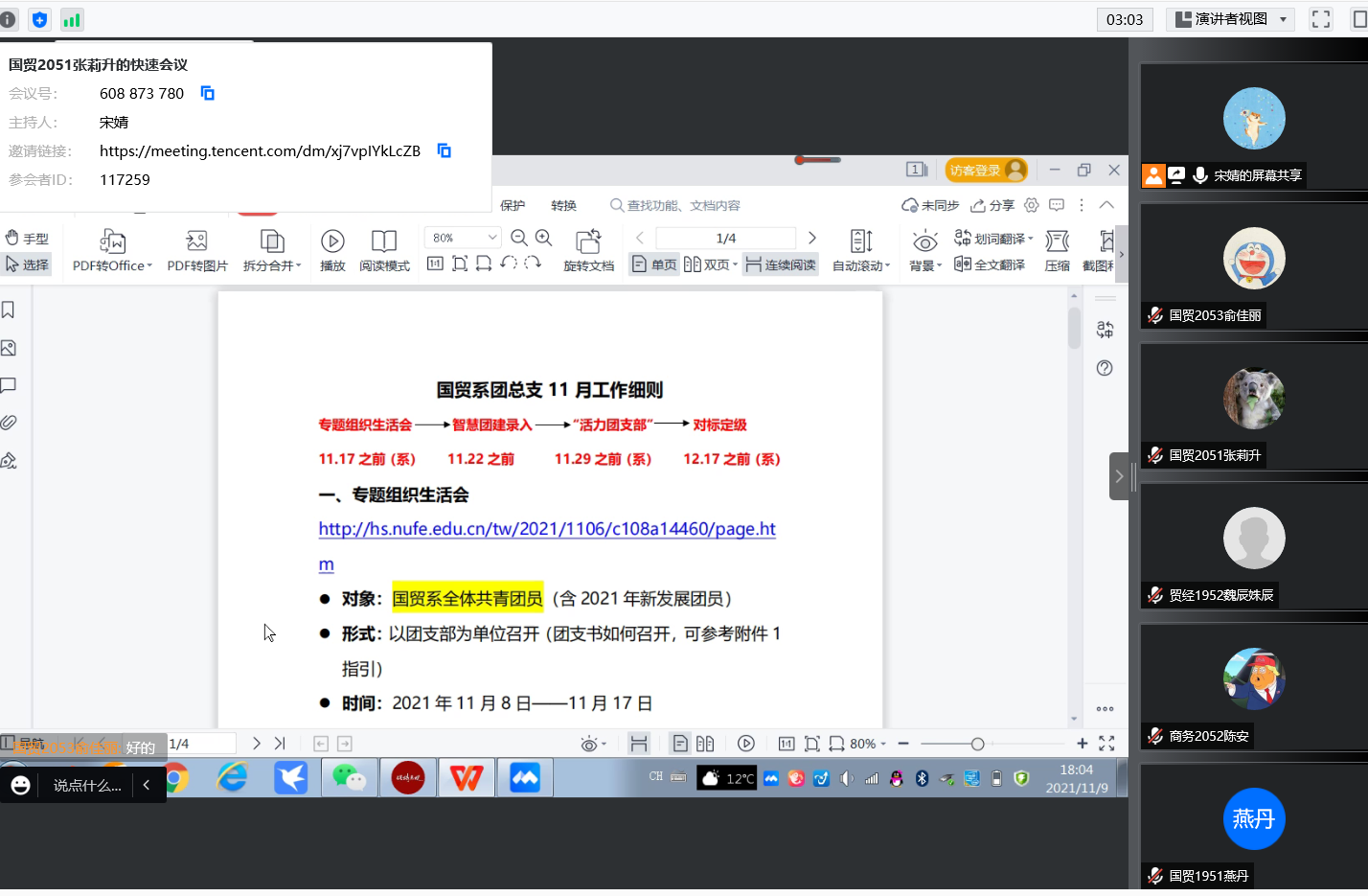Open WeChat from the taskbar

pyautogui.click(x=349, y=777)
